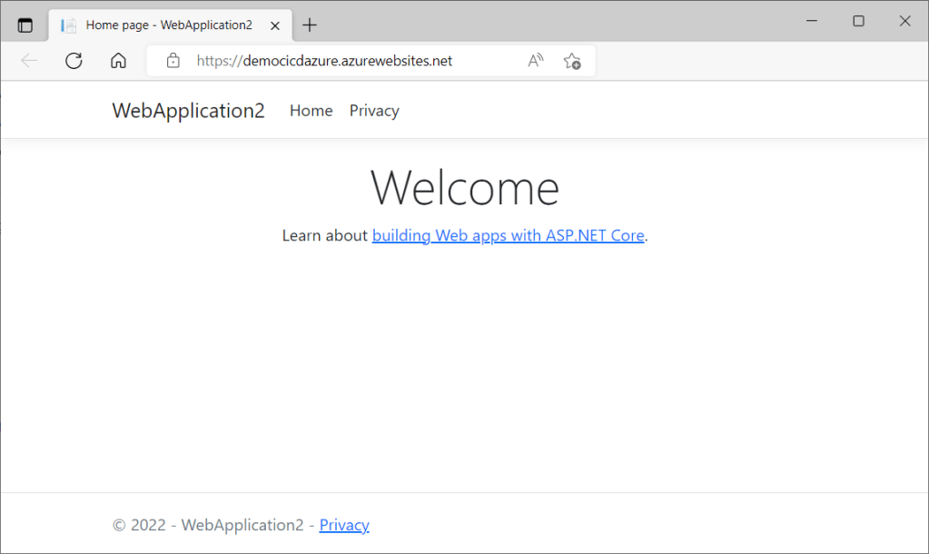Open a new tab with plus button

click(310, 25)
